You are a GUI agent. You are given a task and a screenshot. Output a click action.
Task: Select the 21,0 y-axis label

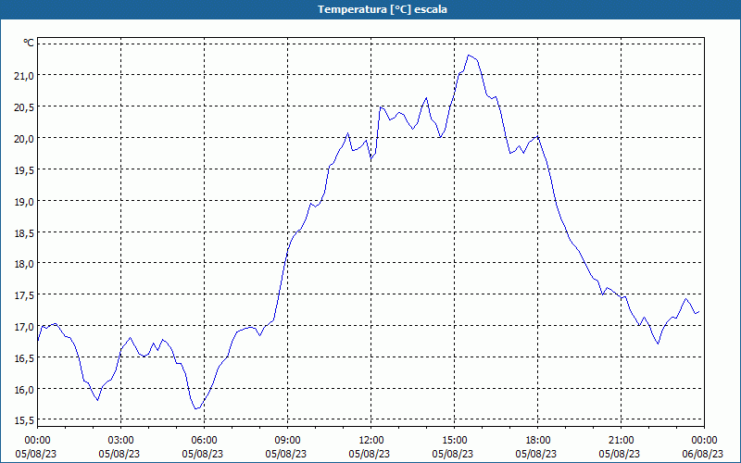coord(24,76)
